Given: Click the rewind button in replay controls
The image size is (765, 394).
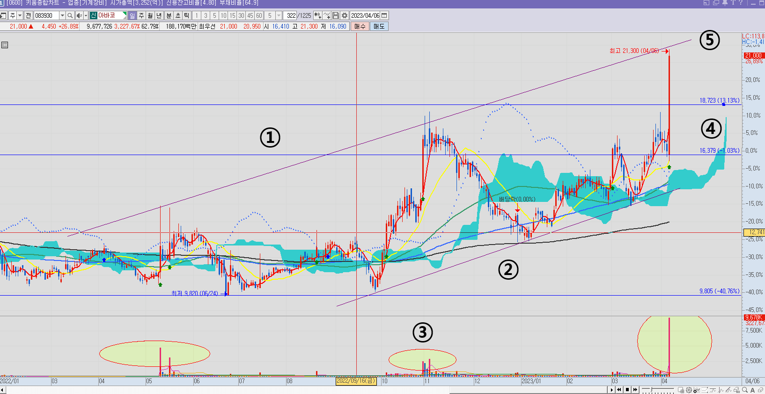Looking at the screenshot, I should (619, 390).
